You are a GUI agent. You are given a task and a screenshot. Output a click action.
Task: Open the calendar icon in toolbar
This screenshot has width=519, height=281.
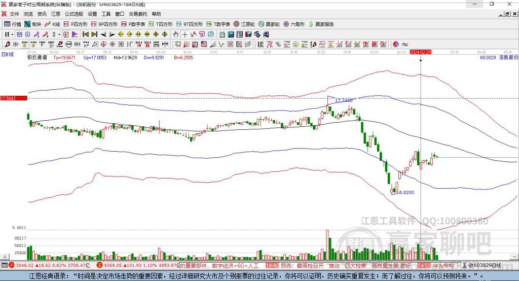click(222, 34)
